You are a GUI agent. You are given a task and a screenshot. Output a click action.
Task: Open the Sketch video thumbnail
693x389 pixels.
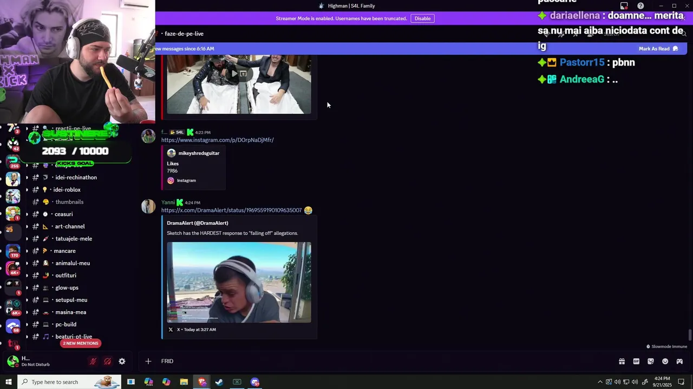click(239, 282)
